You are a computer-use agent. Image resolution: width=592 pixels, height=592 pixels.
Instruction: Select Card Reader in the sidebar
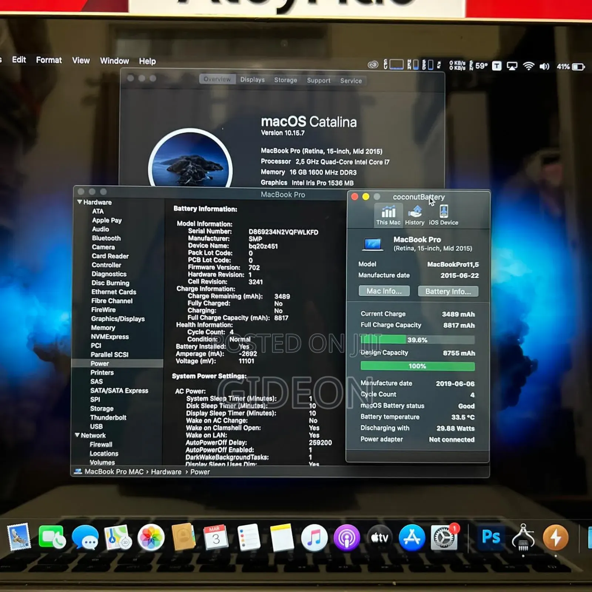[110, 256]
